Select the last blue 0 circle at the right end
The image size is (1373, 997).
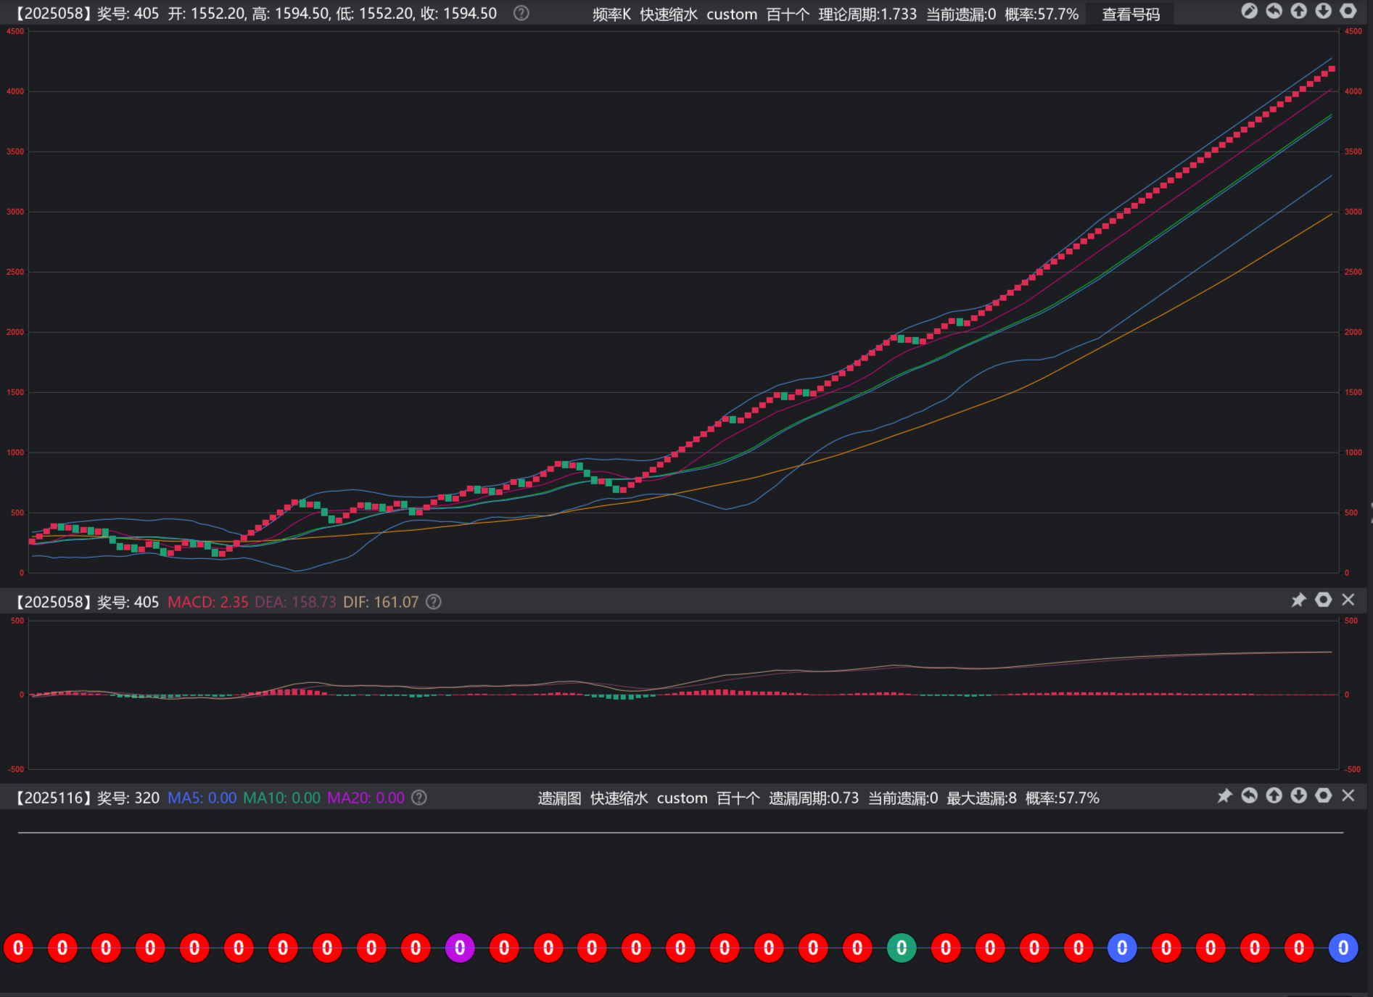pyautogui.click(x=1343, y=948)
